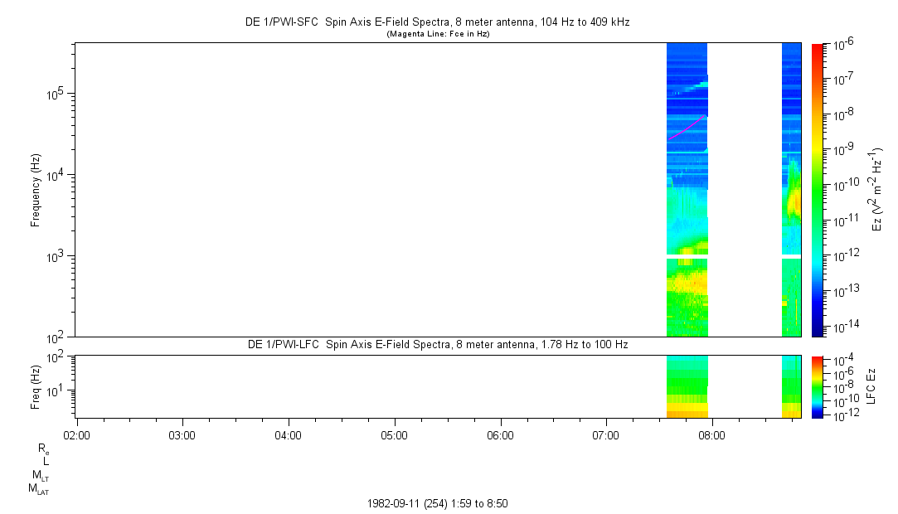898x514 pixels.
Task: Click the 07:00 time axis label
Action: (x=606, y=435)
